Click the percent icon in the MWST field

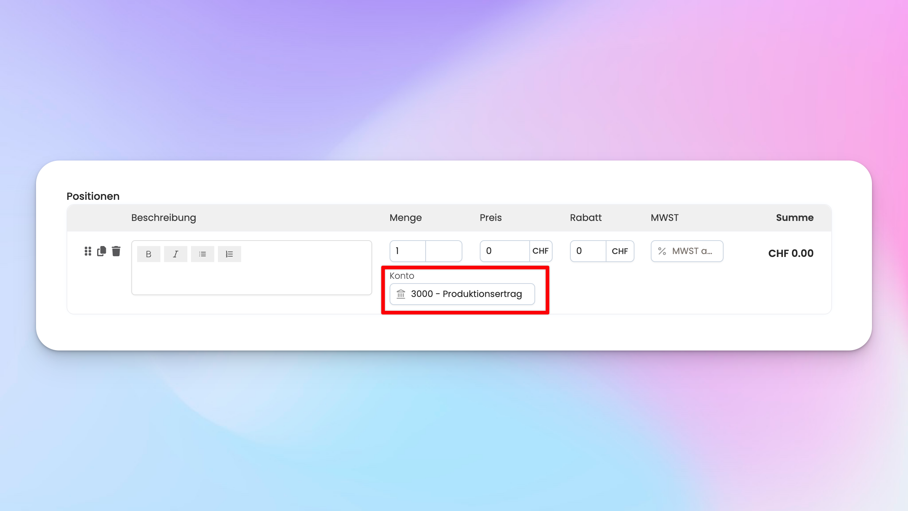click(662, 251)
